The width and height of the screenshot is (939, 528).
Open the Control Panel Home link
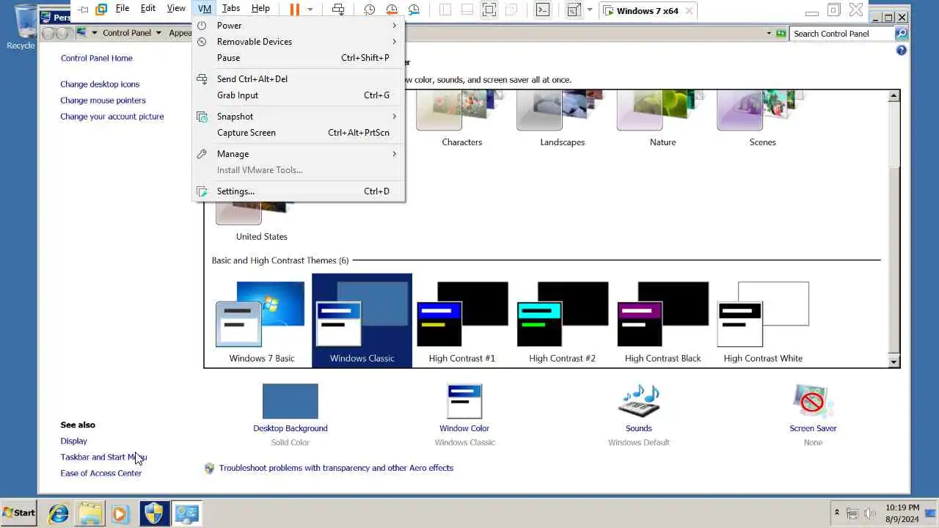click(97, 58)
